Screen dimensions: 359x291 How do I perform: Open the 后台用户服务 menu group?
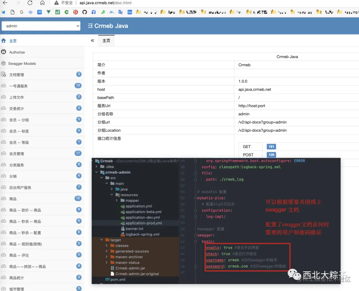(42, 188)
